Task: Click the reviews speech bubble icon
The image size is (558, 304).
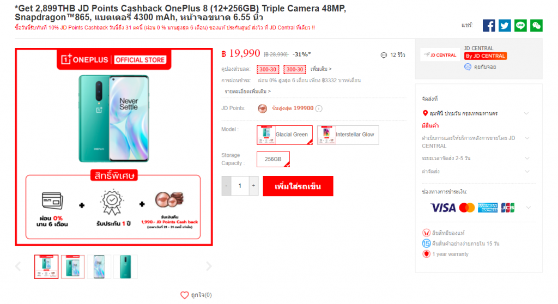Action: coord(384,55)
